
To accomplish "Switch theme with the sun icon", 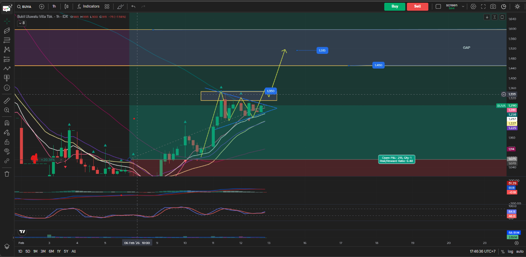I will coord(517,6).
